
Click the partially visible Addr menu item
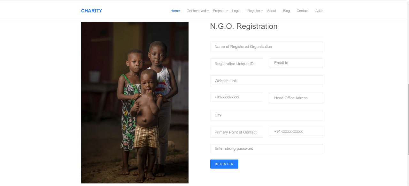(319, 11)
